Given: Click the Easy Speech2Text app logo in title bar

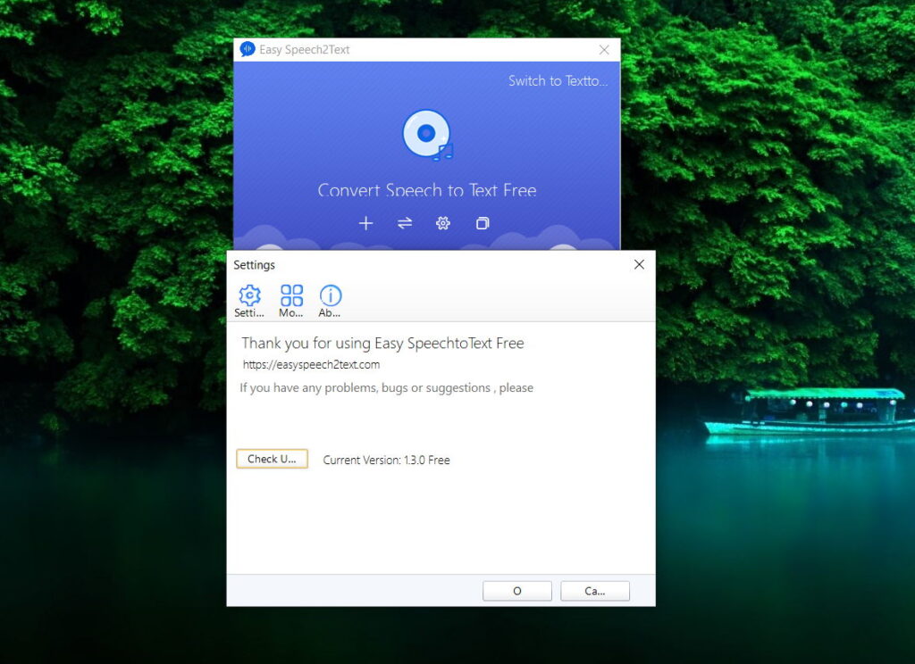Looking at the screenshot, I should point(248,50).
